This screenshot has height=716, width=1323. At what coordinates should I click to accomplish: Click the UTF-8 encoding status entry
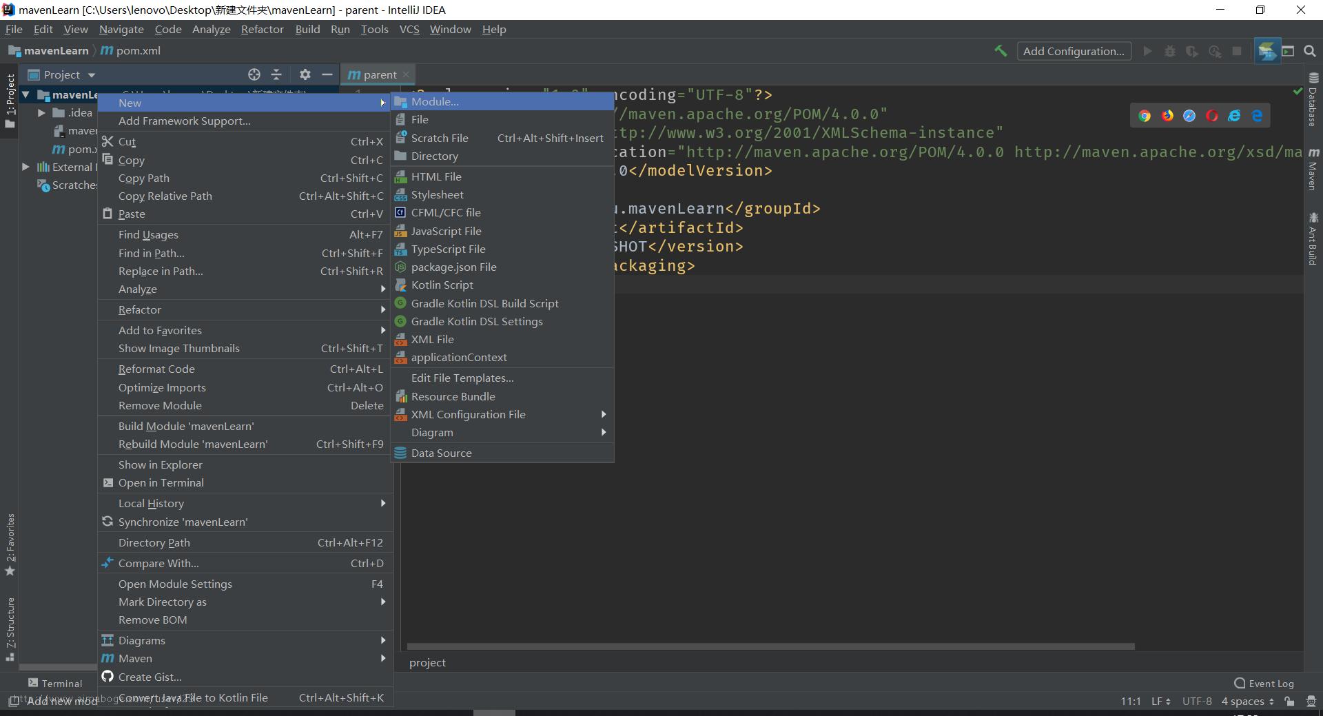click(1197, 702)
